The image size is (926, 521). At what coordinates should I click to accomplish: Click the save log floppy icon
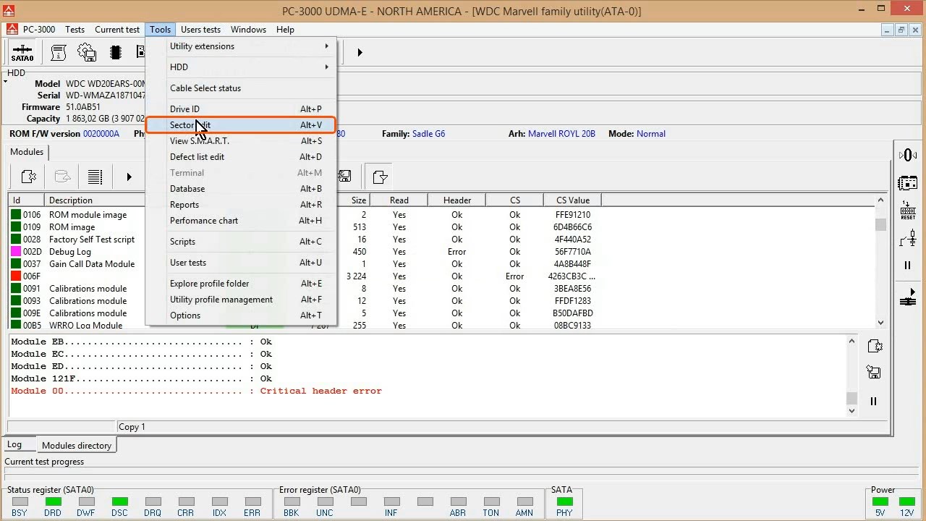[x=874, y=373]
